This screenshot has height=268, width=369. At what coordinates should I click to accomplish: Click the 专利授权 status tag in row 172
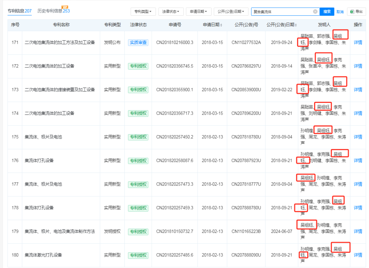138,66
